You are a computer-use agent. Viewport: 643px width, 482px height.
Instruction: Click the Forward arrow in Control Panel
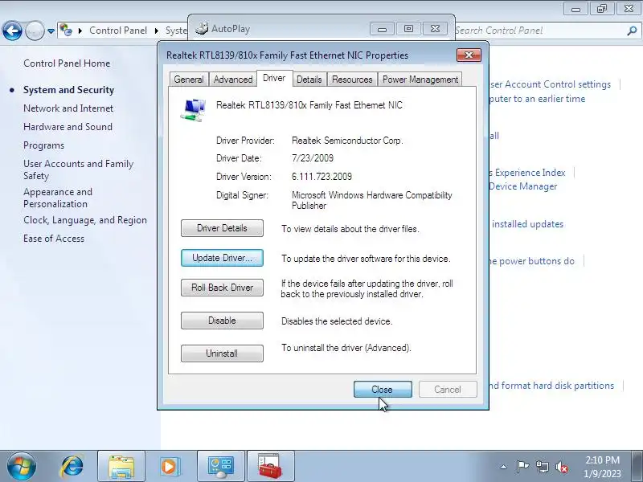[35, 31]
